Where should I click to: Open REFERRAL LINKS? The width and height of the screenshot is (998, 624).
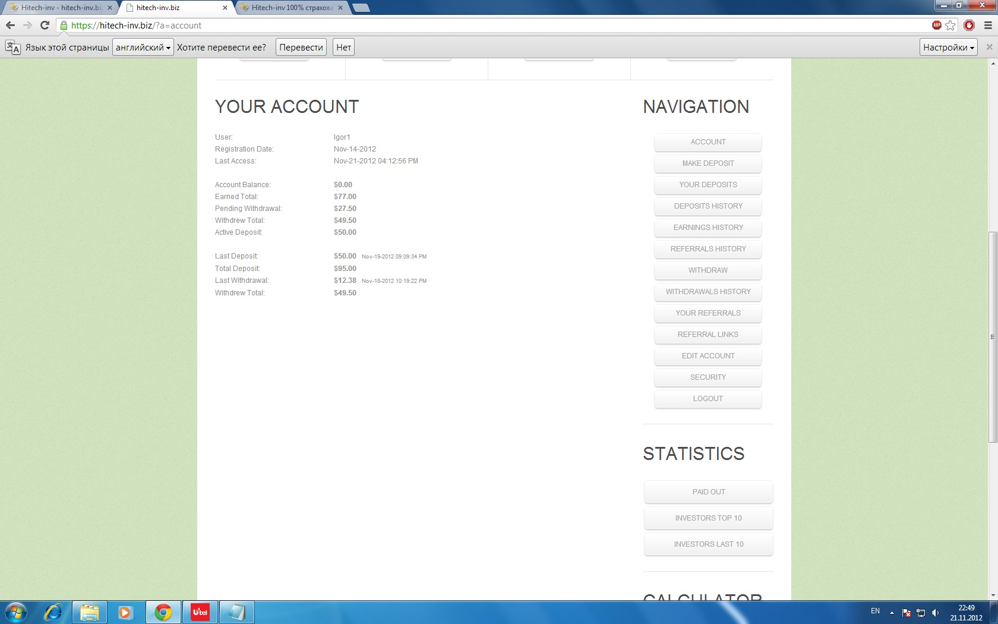click(708, 335)
